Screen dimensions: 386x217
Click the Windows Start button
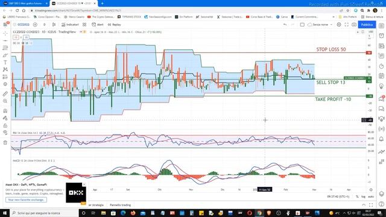(x=5, y=213)
